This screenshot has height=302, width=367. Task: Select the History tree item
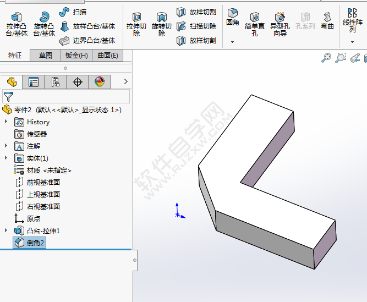click(32, 122)
